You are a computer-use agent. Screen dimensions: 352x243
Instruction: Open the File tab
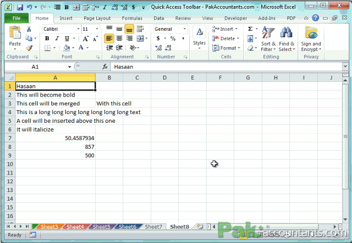point(16,18)
